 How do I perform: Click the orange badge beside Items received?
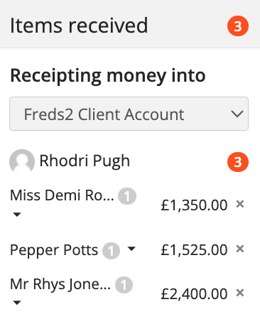(238, 26)
